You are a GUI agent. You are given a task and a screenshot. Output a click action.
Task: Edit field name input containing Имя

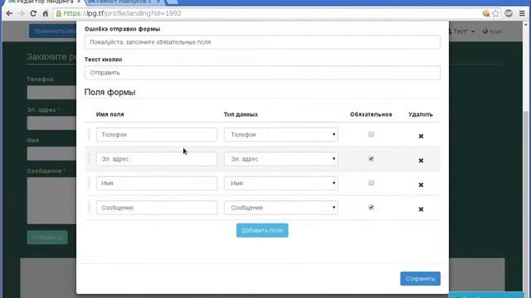(x=157, y=183)
